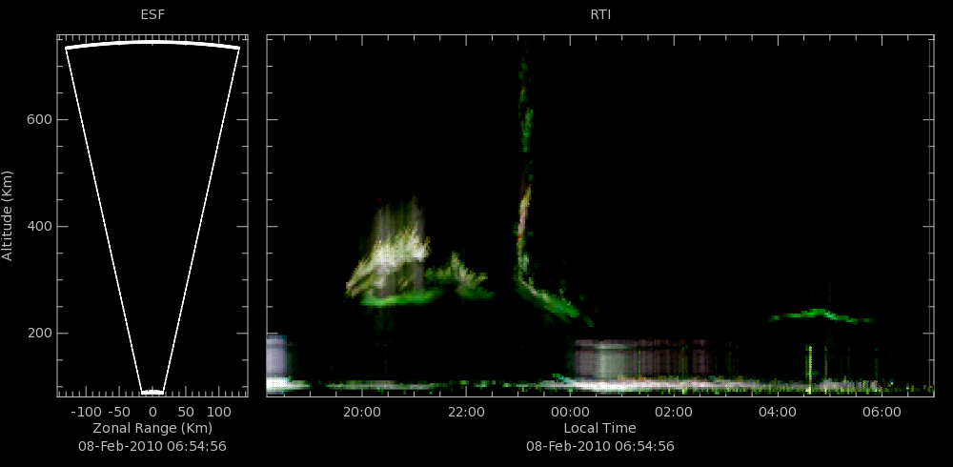Click the Zonal Range (Km) axis label
Image resolution: width=953 pixels, height=467 pixels.
click(152, 428)
